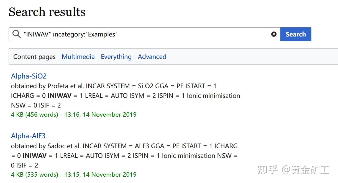Open the Everything search tab
Image resolution: width=338 pixels, height=183 pixels.
pos(116,57)
